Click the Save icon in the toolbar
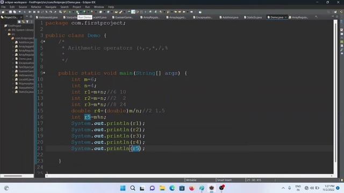344x193 pixels. click(10, 12)
